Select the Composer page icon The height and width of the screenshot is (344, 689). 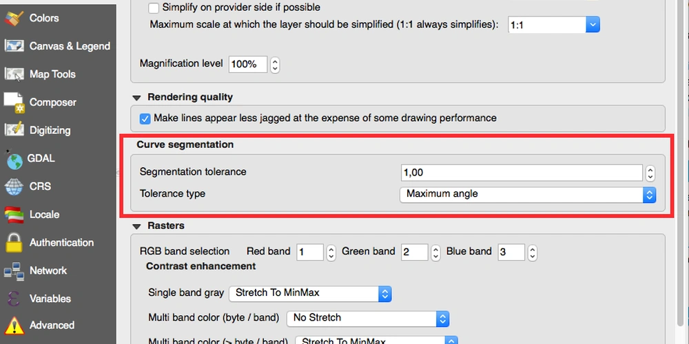pyautogui.click(x=14, y=103)
